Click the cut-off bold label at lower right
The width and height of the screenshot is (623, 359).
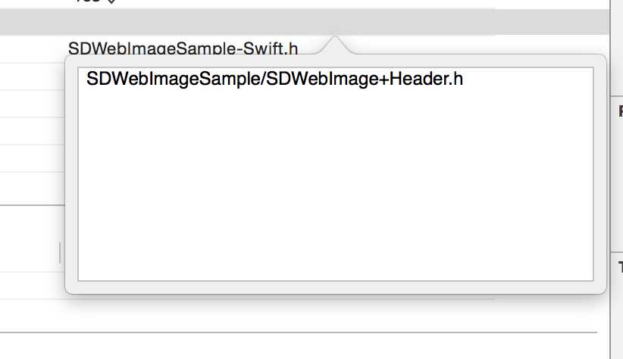click(x=620, y=267)
